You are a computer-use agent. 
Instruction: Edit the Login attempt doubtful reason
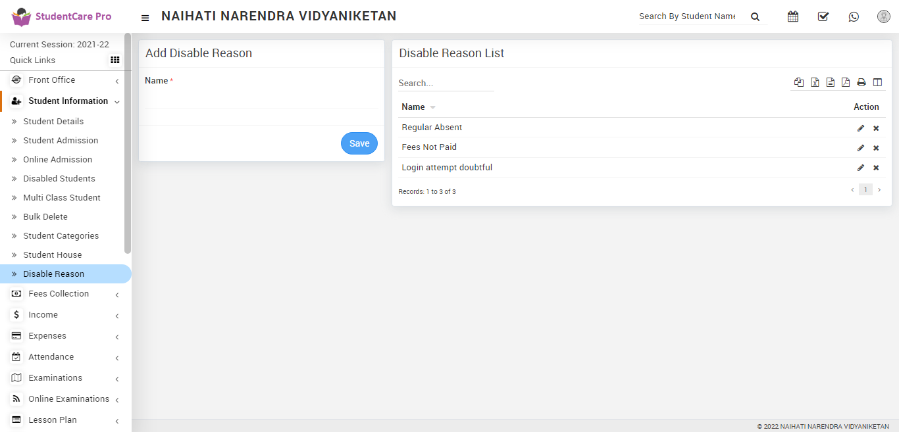pos(861,168)
